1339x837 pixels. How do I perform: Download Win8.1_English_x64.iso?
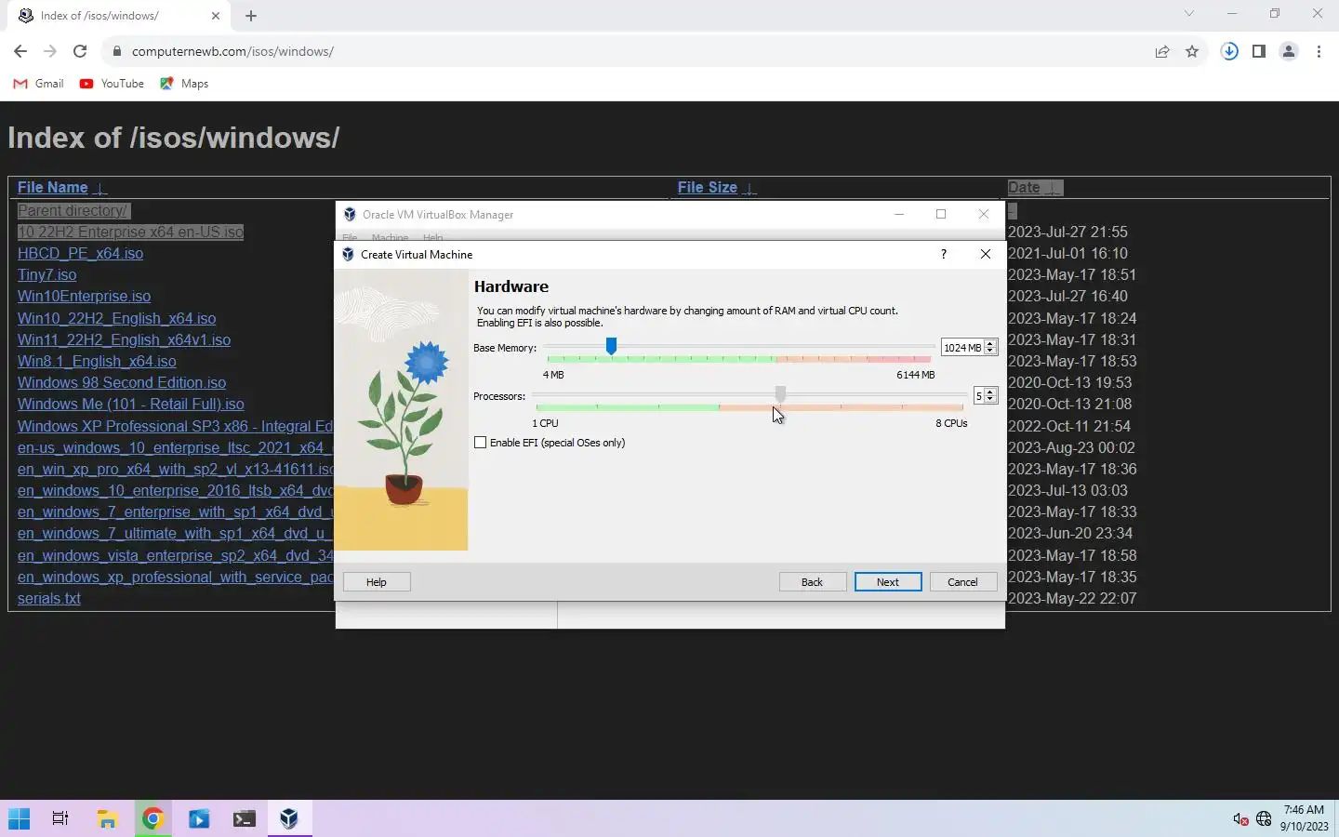(97, 362)
